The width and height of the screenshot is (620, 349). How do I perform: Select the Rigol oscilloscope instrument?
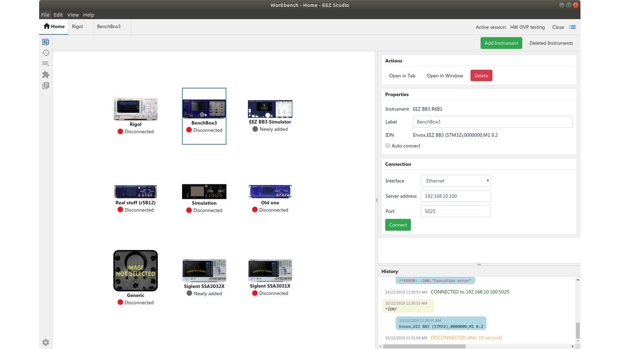pyautogui.click(x=136, y=116)
